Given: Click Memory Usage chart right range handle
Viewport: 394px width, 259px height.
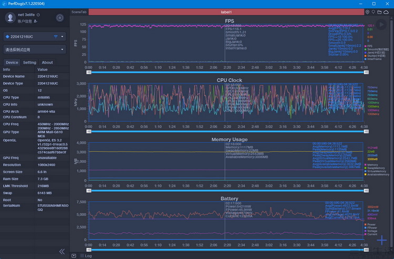Looking at the screenshot, I should [x=366, y=191].
